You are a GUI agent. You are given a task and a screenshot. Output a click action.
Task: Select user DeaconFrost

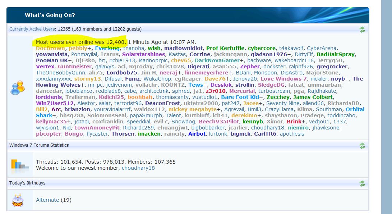(x=162, y=103)
